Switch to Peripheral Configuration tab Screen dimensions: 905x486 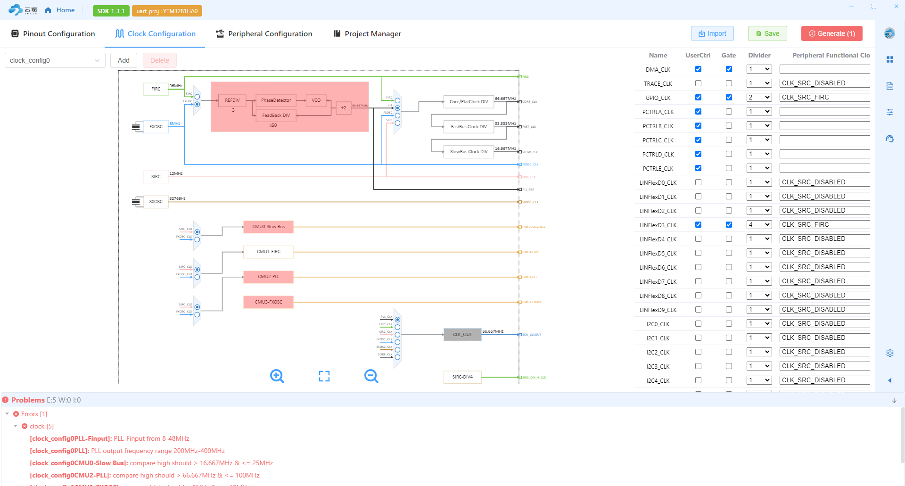[264, 33]
